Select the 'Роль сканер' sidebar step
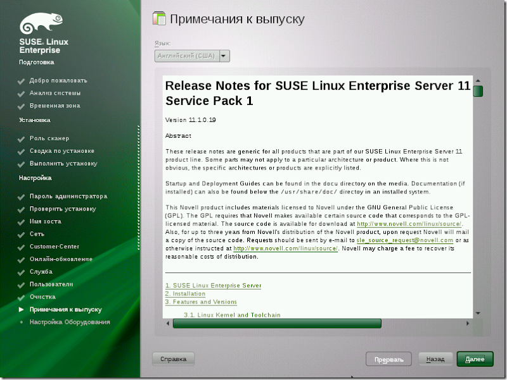The width and height of the screenshot is (507, 380). click(49, 138)
